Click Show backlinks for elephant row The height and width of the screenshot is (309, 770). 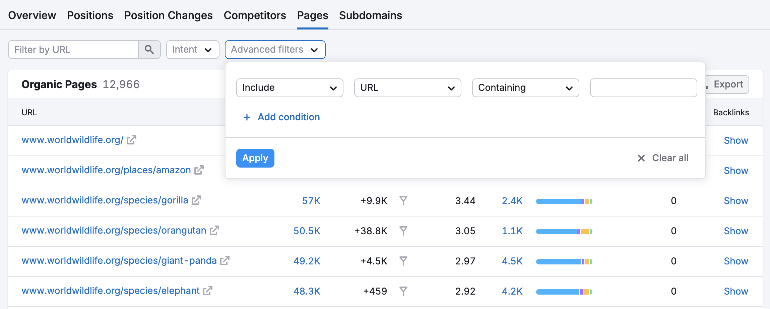(736, 291)
